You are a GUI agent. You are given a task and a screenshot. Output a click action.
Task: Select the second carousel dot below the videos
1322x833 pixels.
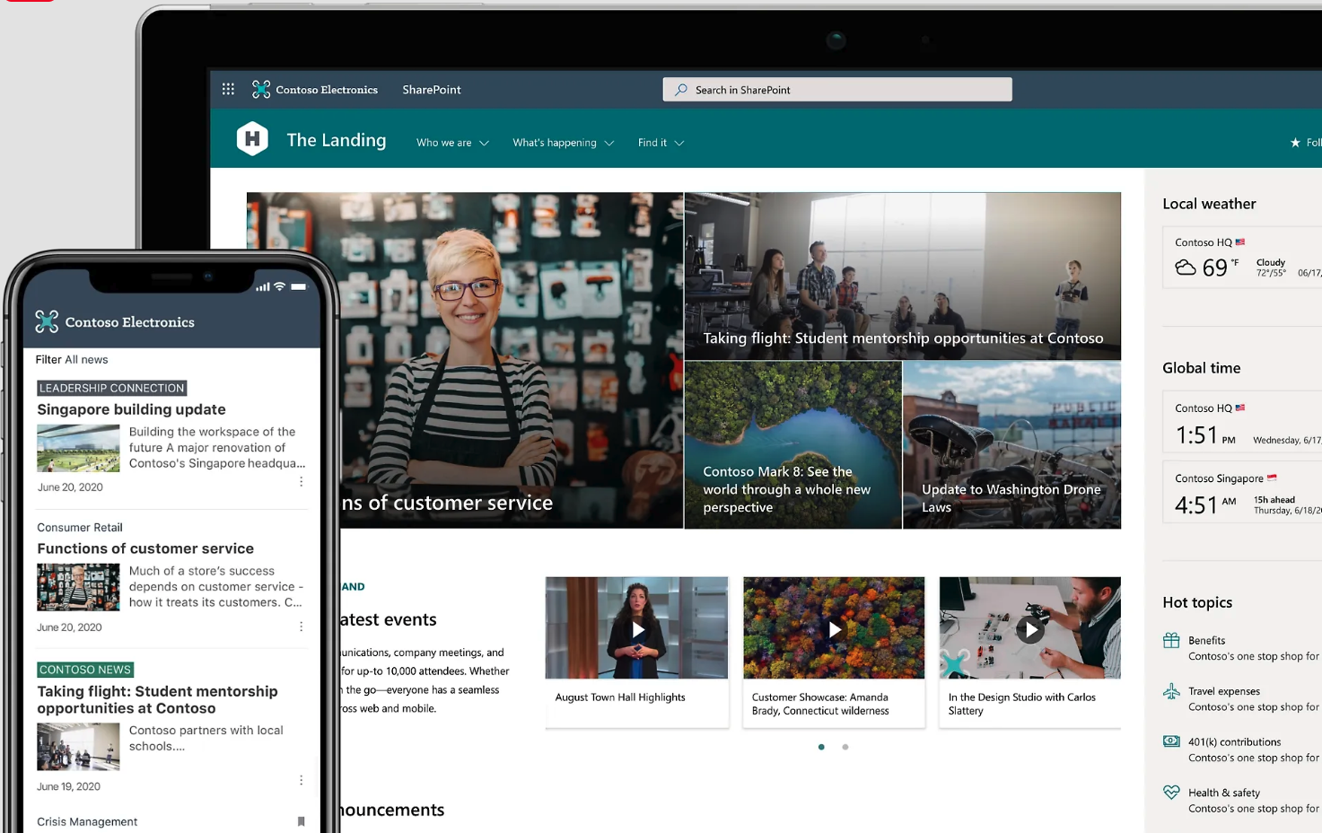click(x=845, y=746)
